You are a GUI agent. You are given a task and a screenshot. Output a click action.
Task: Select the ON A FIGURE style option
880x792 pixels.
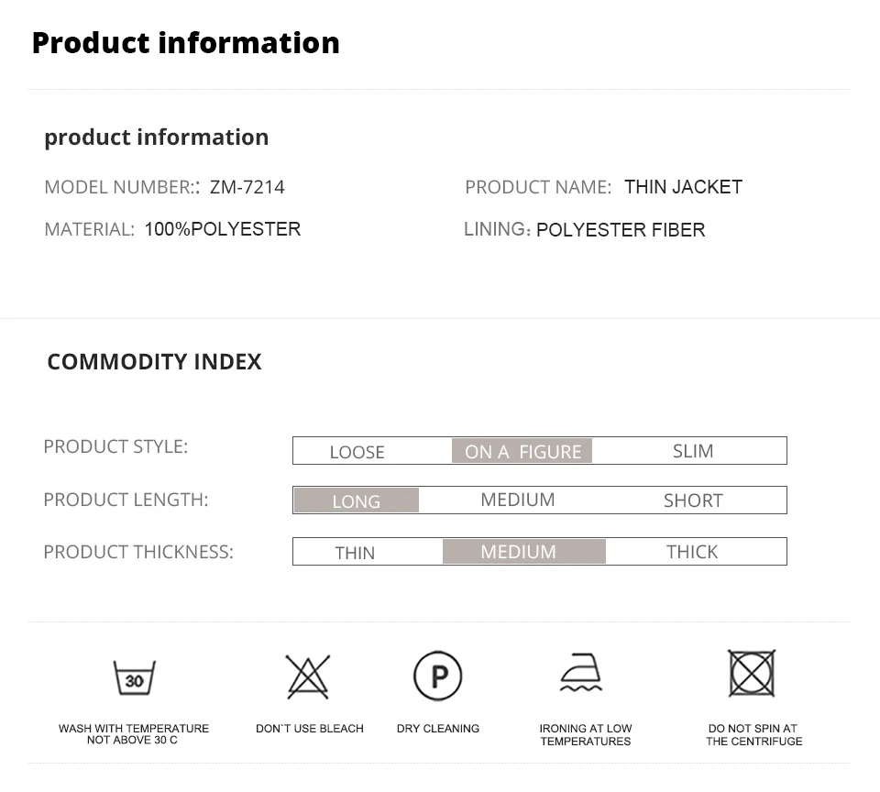point(522,451)
